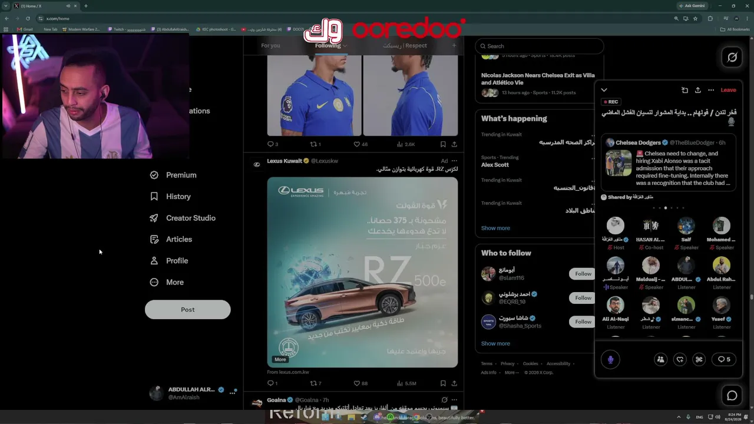Screen dimensions: 754x424
Task: Open the All Bookmarks folder
Action: [x=736, y=29]
